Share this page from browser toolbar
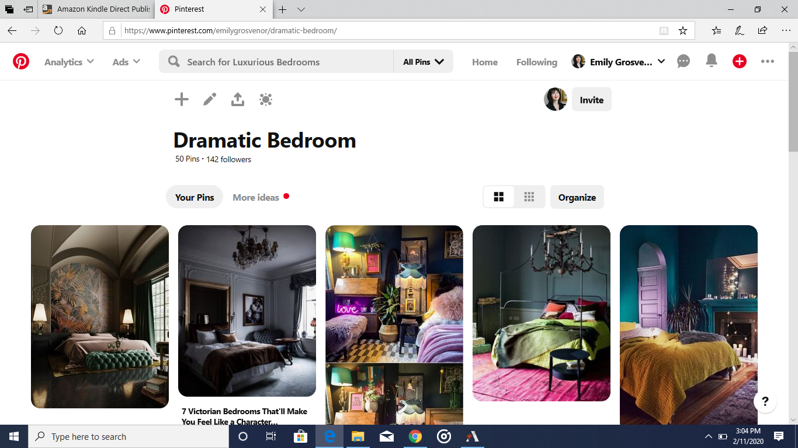The image size is (798, 448). pyautogui.click(x=762, y=30)
